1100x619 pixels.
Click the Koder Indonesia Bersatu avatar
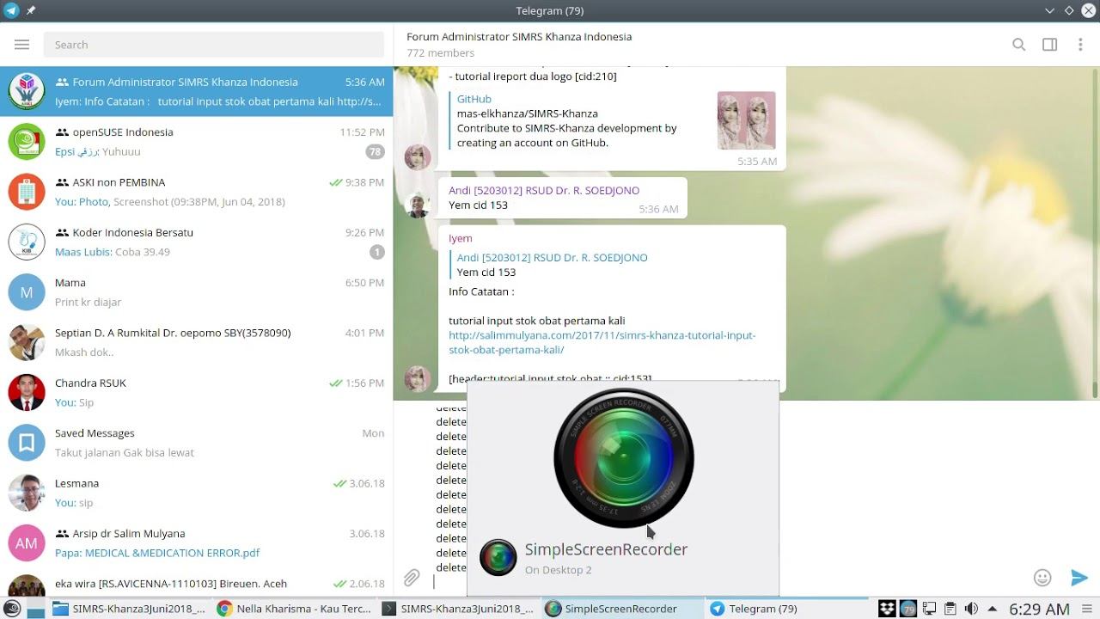pyautogui.click(x=27, y=242)
